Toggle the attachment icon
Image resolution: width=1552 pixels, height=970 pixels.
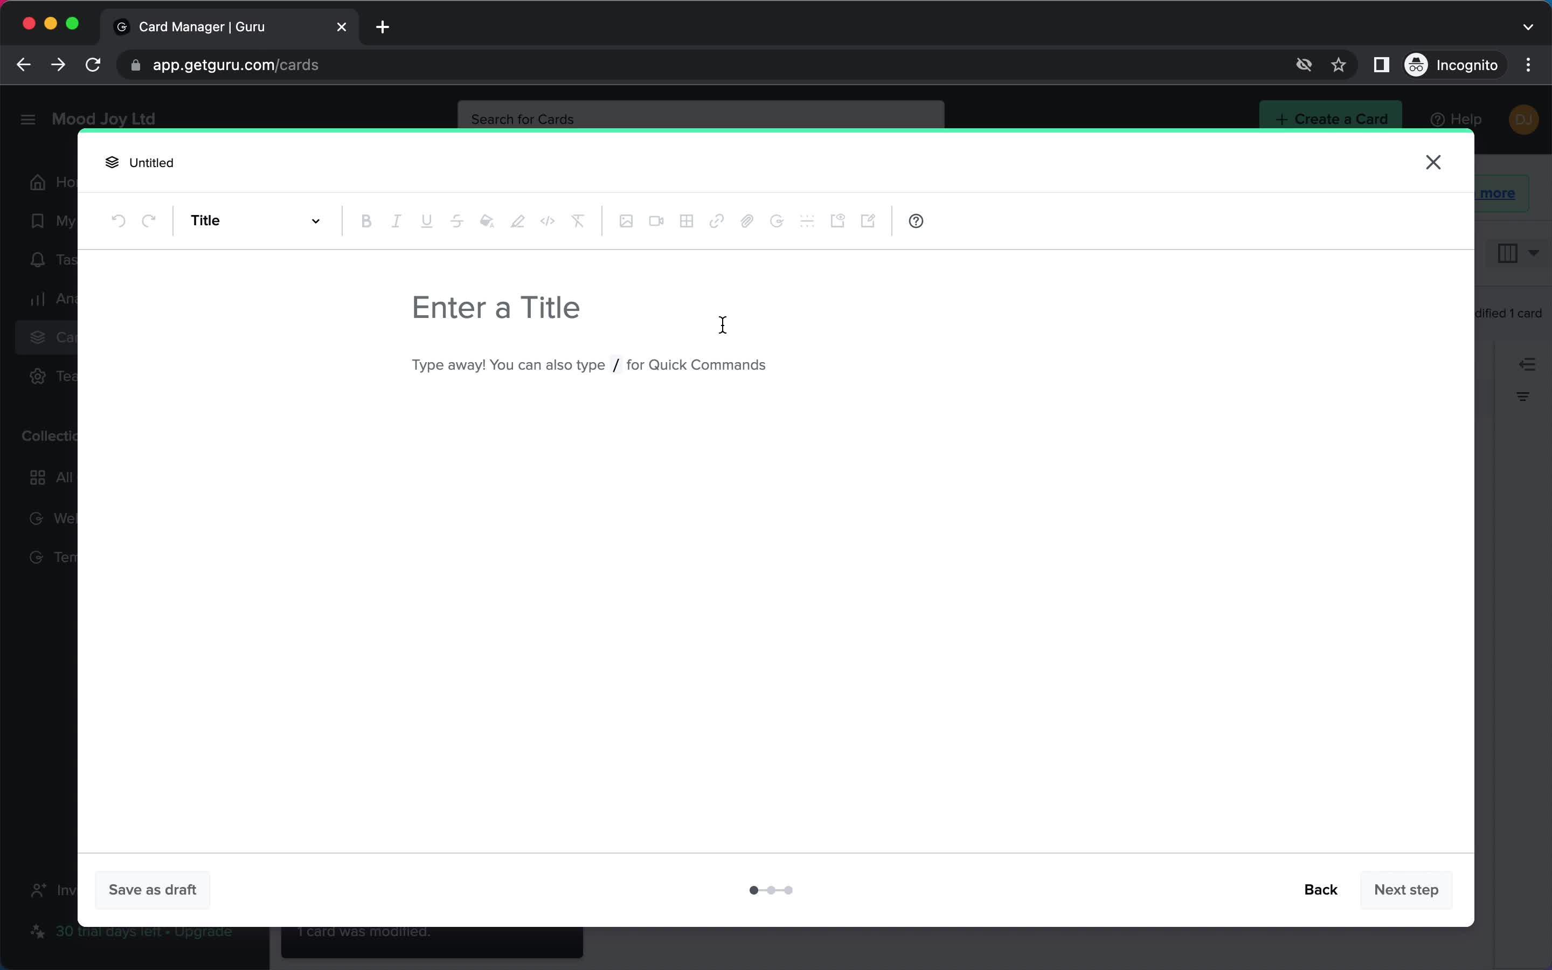coord(746,220)
